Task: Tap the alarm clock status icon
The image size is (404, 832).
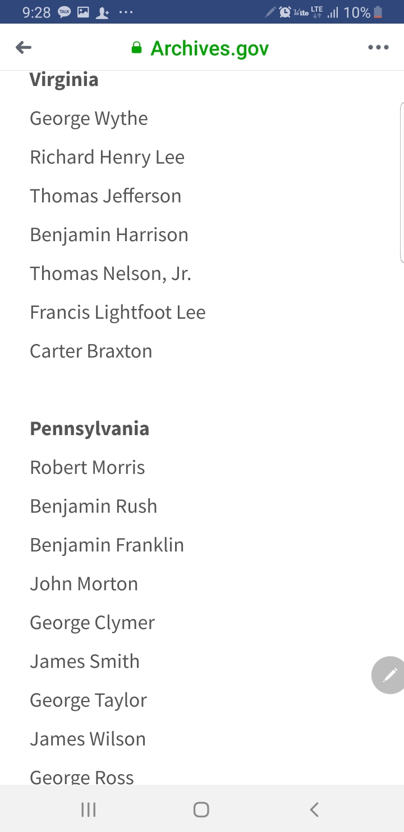Action: tap(285, 12)
